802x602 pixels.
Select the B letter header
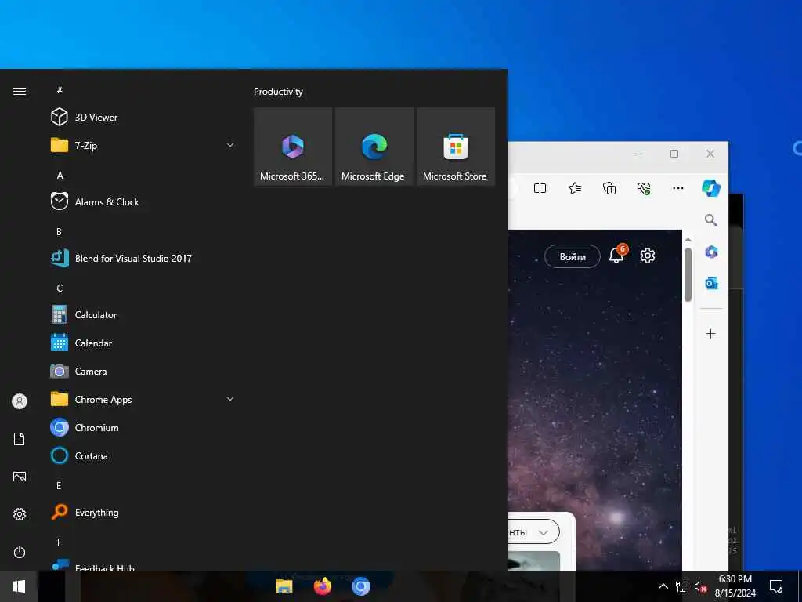59,231
